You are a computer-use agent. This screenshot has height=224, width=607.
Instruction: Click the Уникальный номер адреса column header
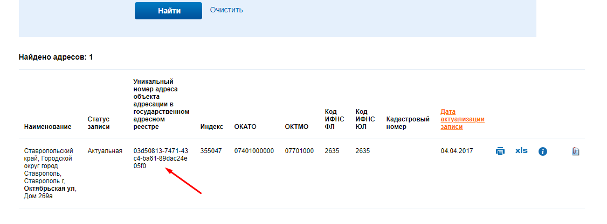coord(161,104)
